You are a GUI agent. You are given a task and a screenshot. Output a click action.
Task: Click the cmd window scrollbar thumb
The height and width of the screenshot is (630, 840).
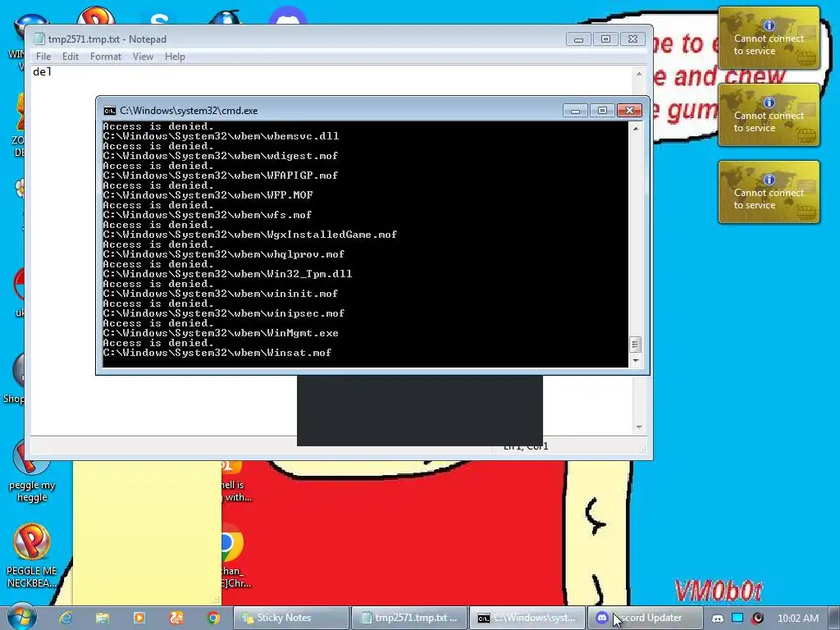(x=636, y=344)
